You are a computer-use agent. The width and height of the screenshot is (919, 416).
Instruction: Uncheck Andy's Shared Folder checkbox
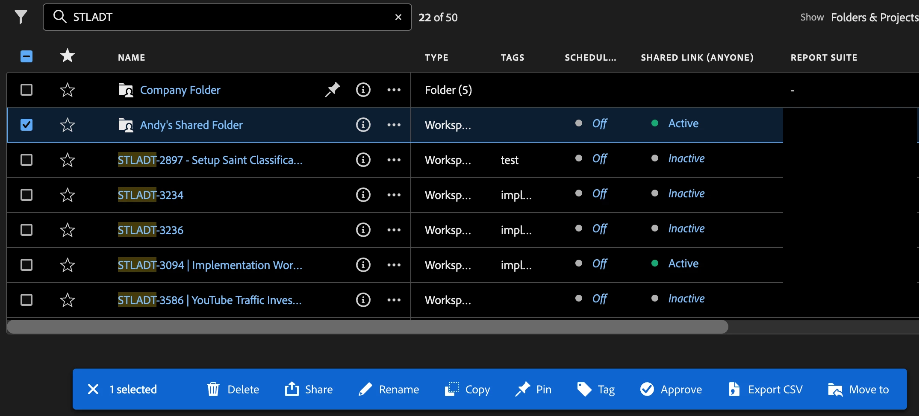[x=27, y=125]
